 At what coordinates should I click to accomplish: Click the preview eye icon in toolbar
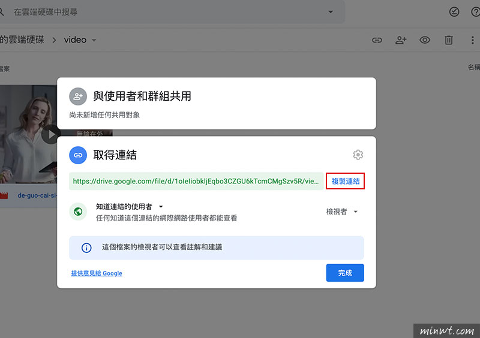425,40
